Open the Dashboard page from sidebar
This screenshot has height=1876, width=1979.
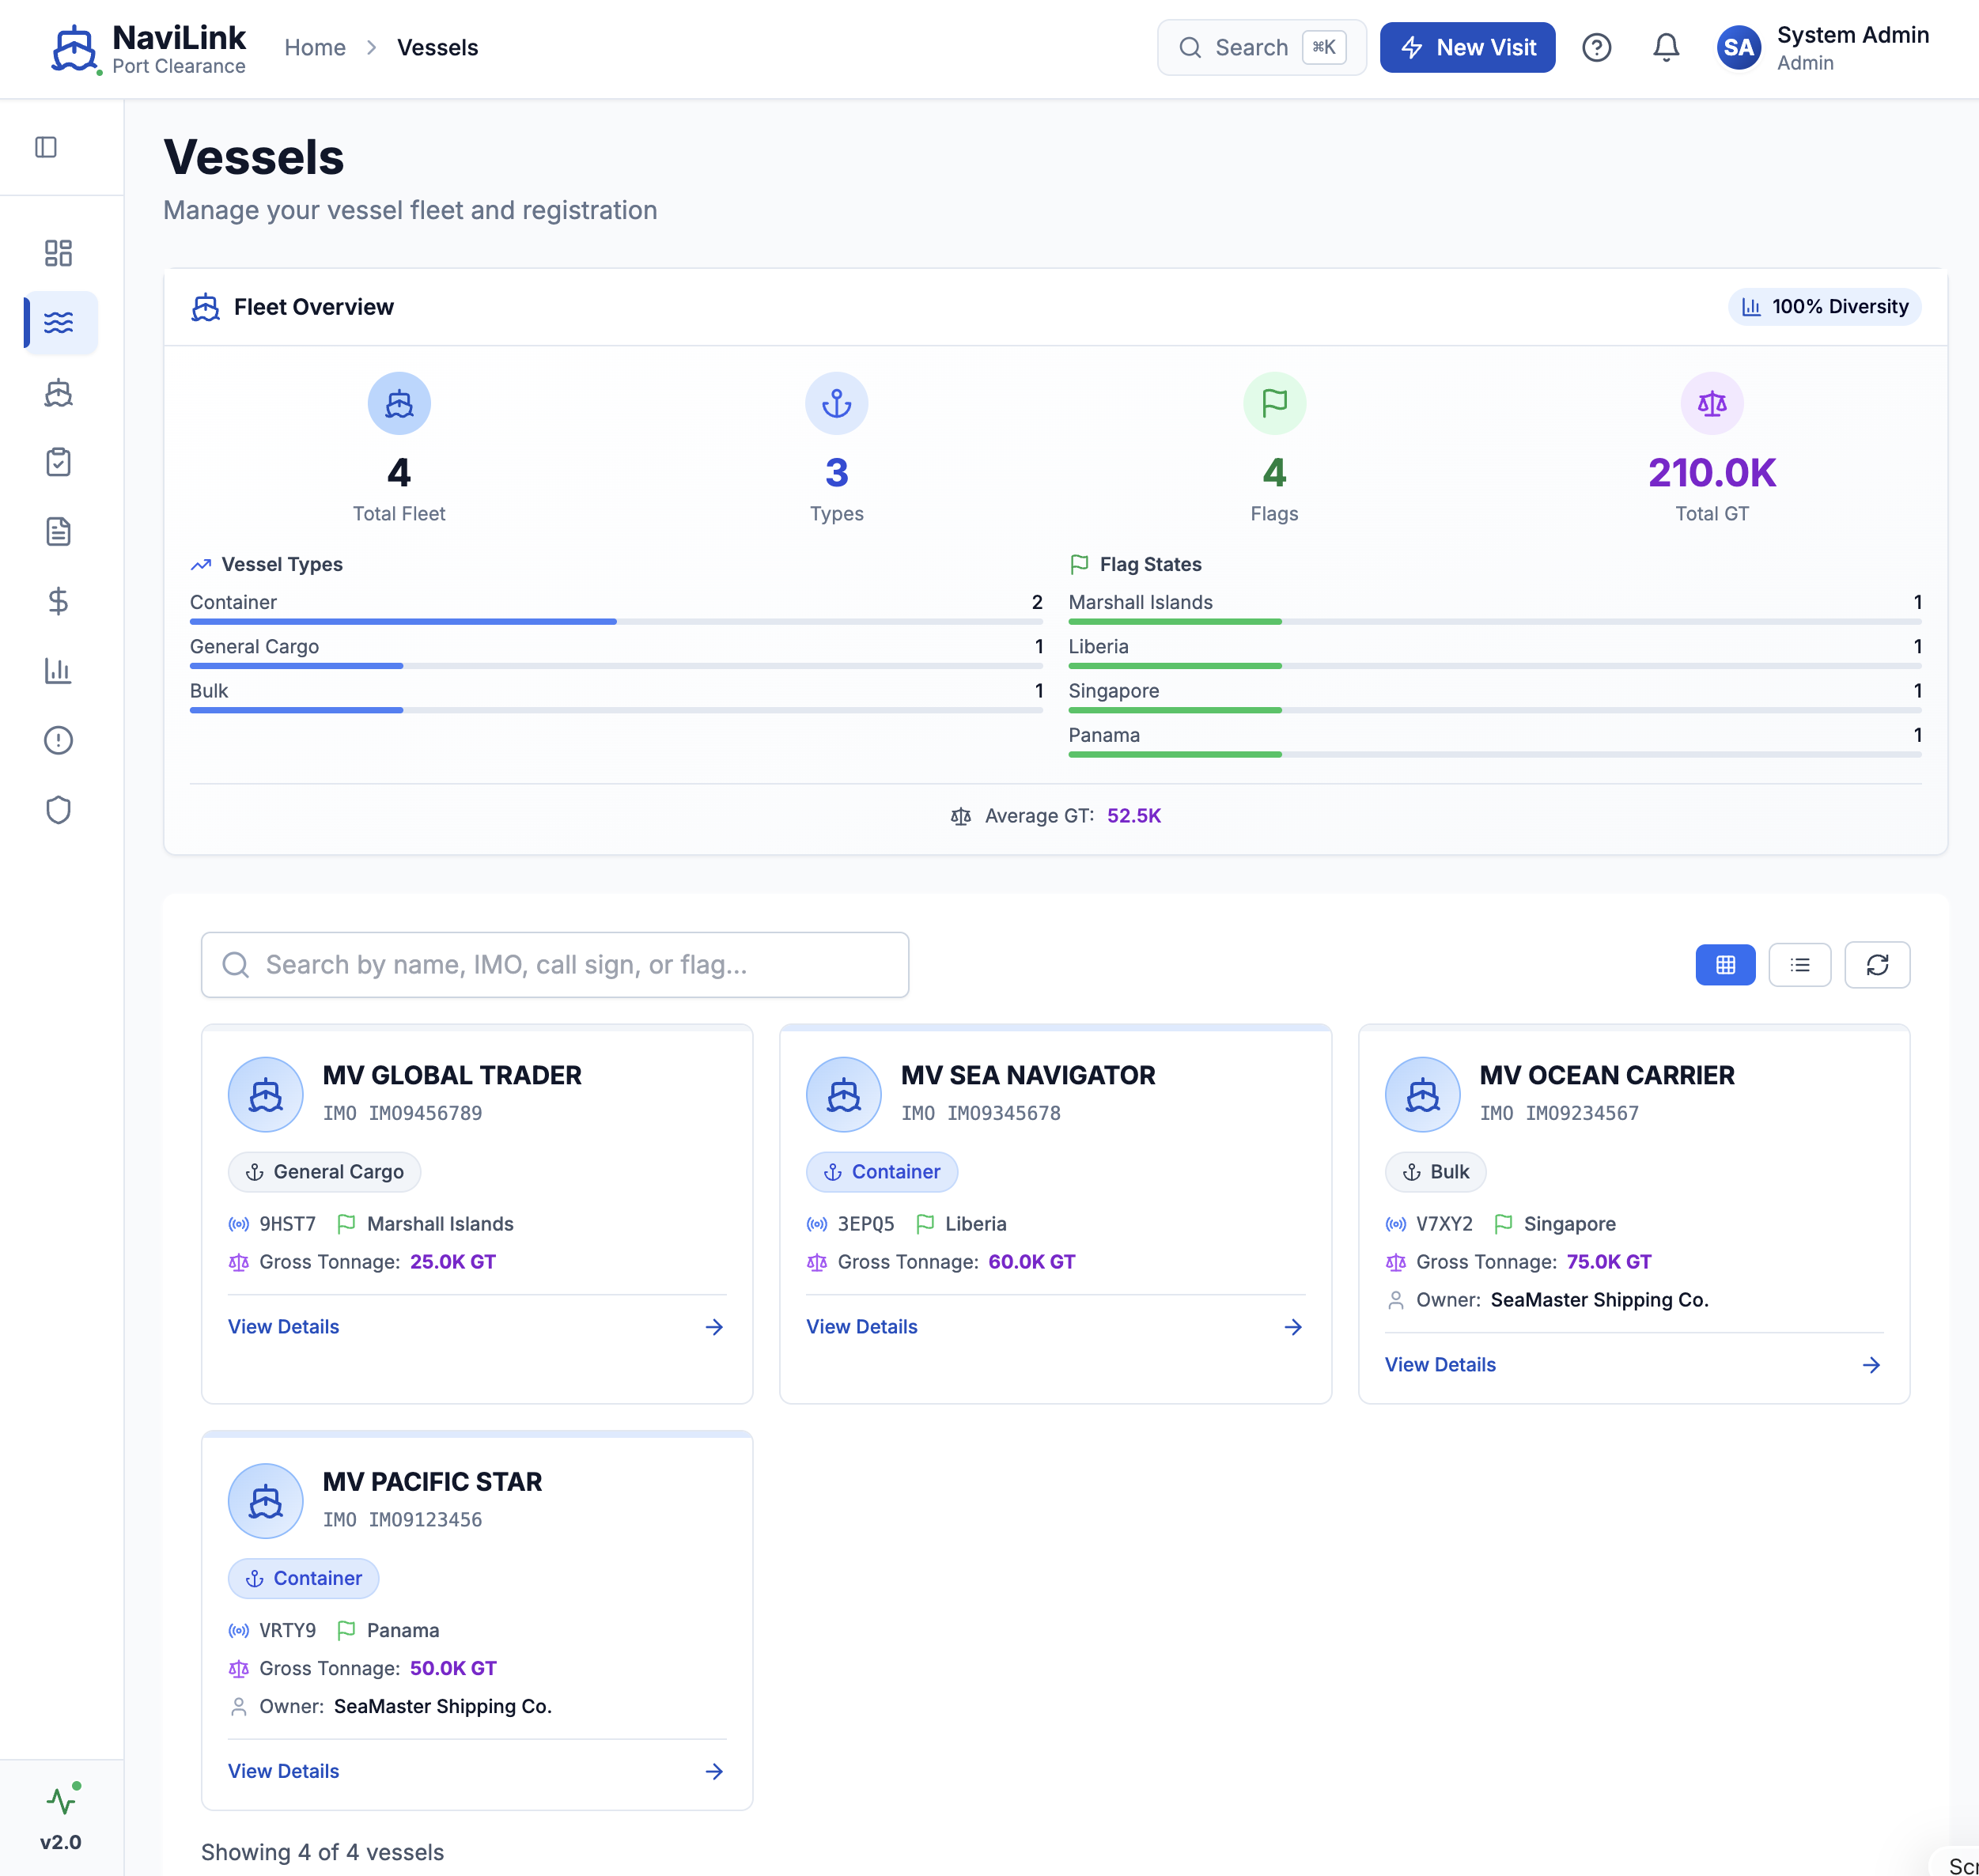click(59, 253)
